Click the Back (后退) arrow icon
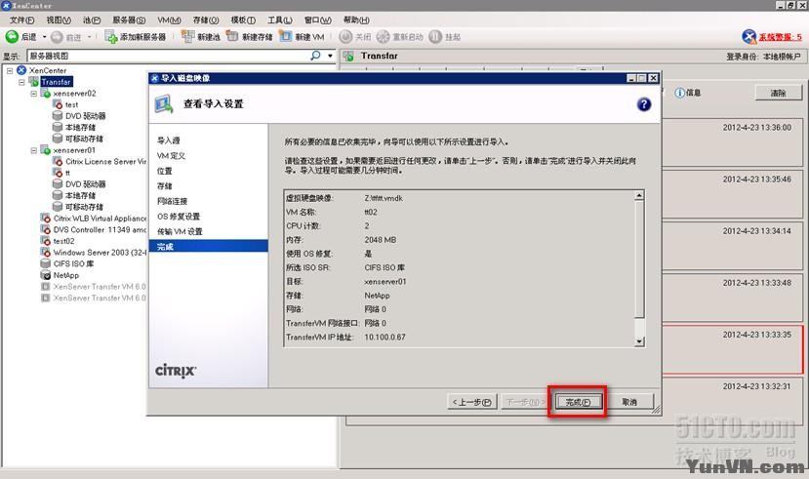This screenshot has width=809, height=479. [x=12, y=37]
